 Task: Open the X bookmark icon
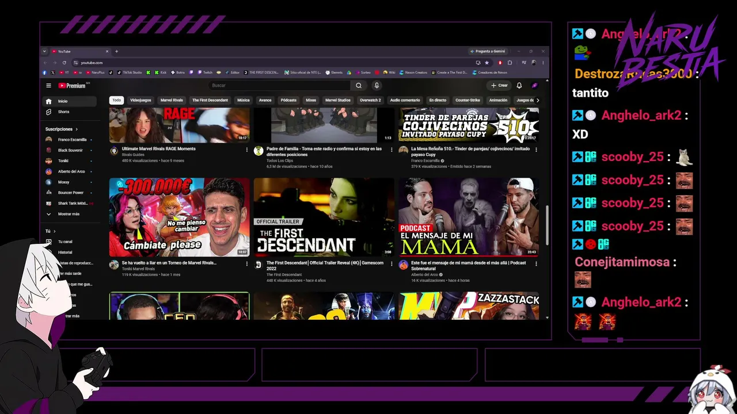(x=52, y=72)
